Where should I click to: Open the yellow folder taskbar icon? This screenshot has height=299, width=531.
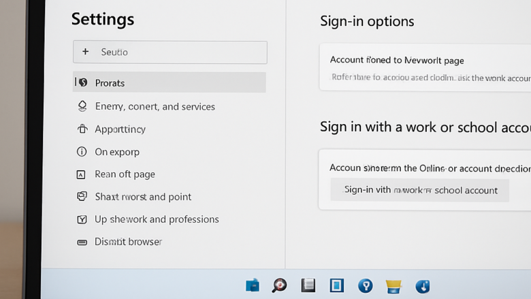pos(393,287)
